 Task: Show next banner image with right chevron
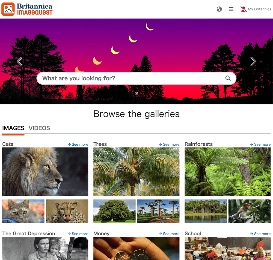253,61
